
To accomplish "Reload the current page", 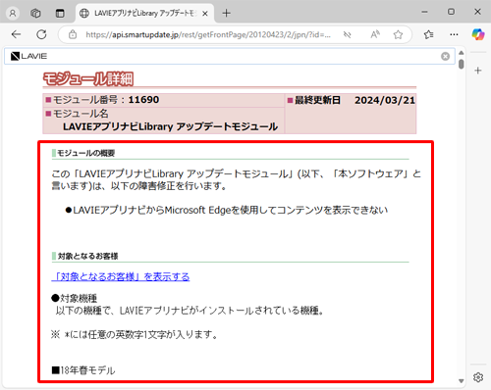I will click(x=41, y=34).
